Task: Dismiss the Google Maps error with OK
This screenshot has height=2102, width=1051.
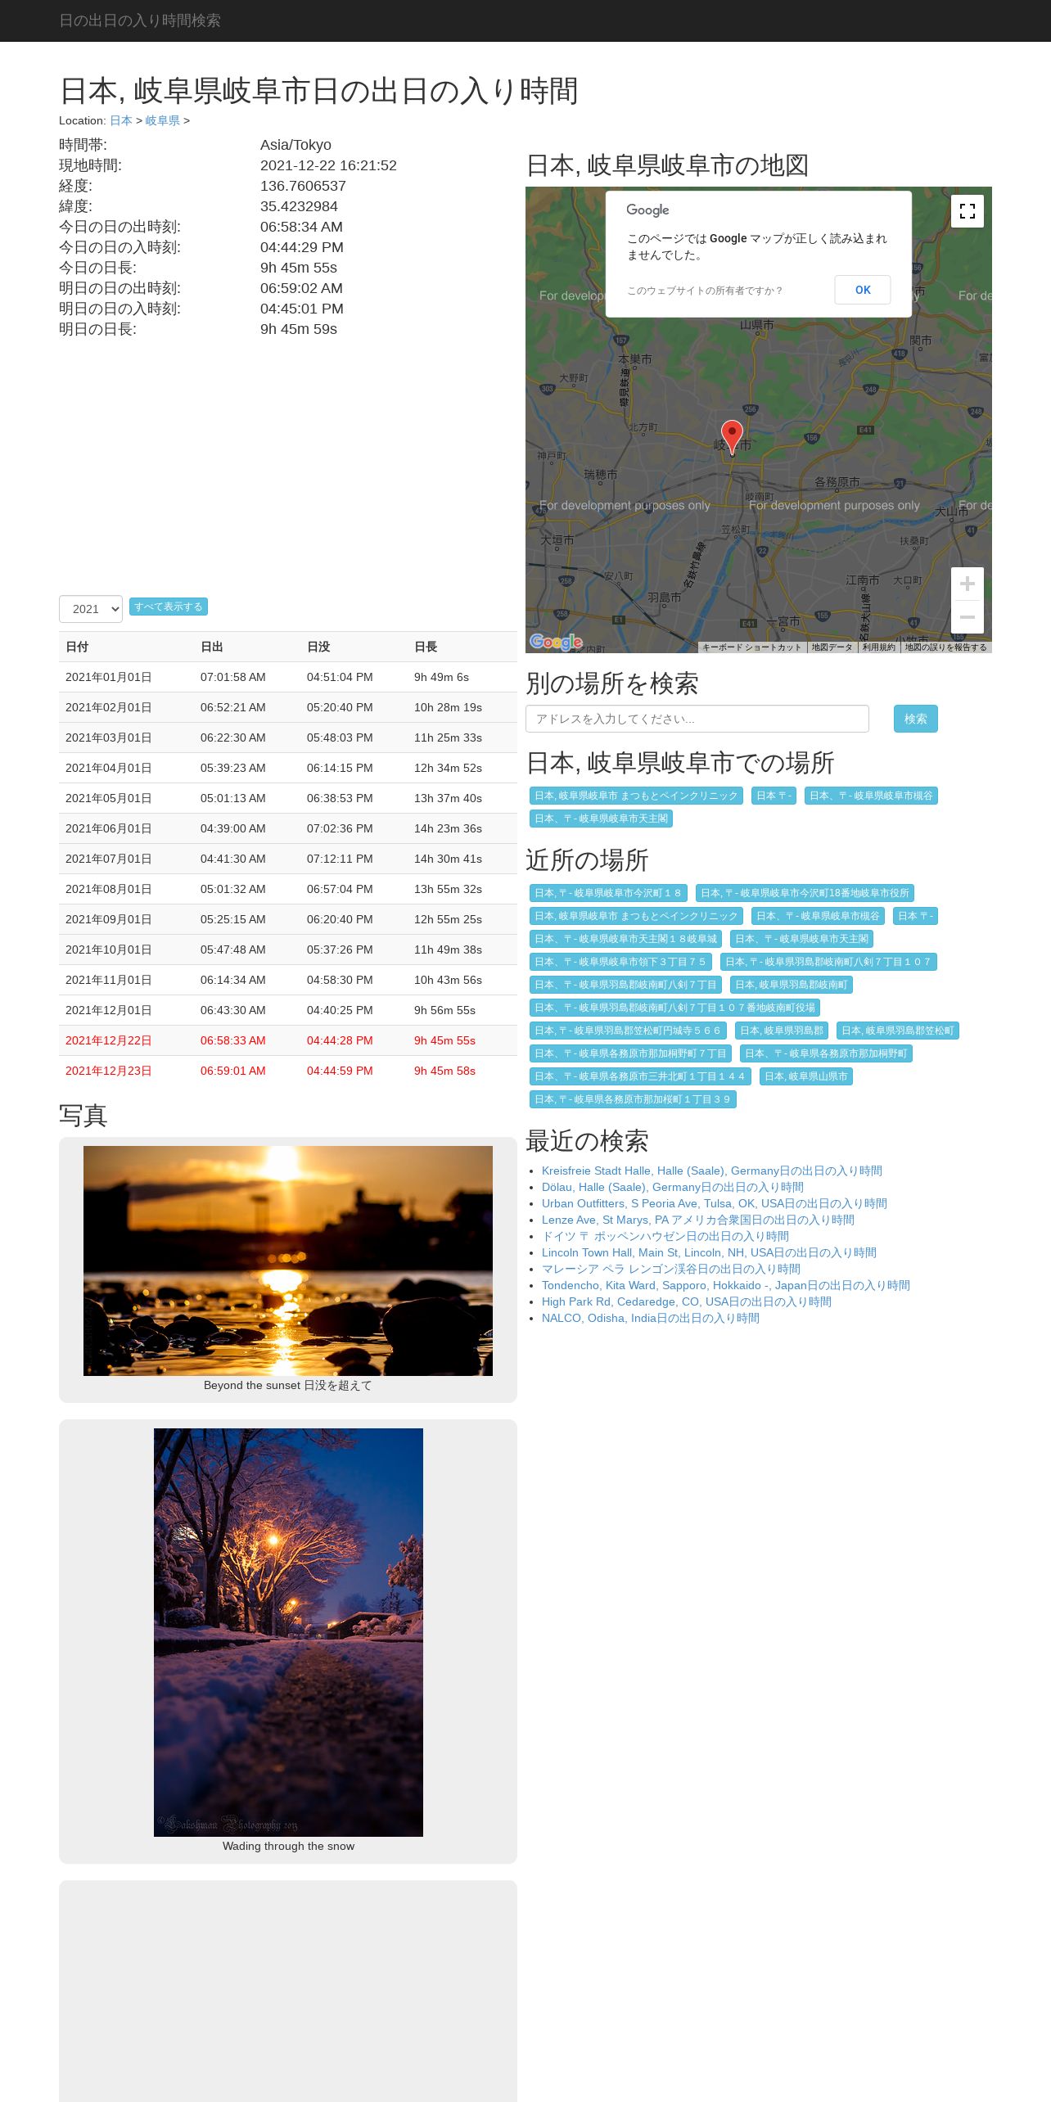Action: pyautogui.click(x=863, y=290)
